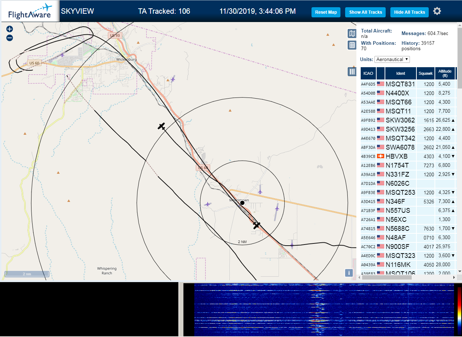Viewport: 462px width, 337px height.
Task: Select the aircraft icon northwest along US 60
Action: pos(161,126)
